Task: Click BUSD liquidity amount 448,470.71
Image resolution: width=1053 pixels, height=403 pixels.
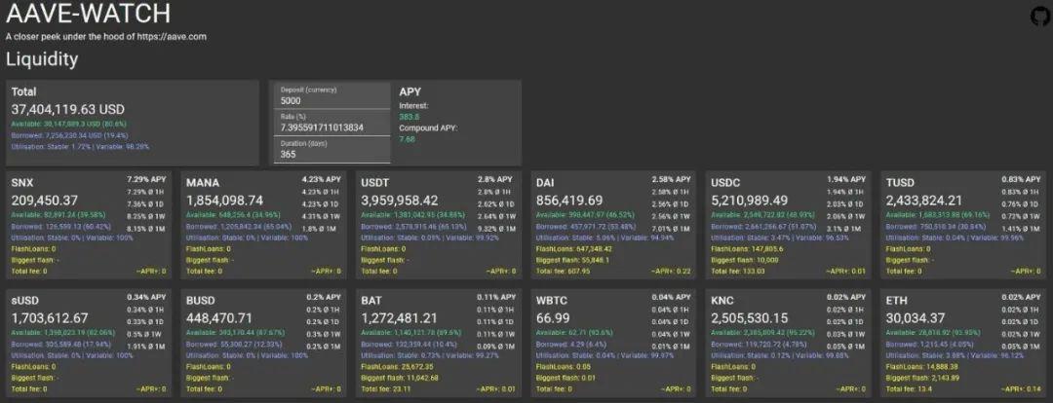Action: 219,318
